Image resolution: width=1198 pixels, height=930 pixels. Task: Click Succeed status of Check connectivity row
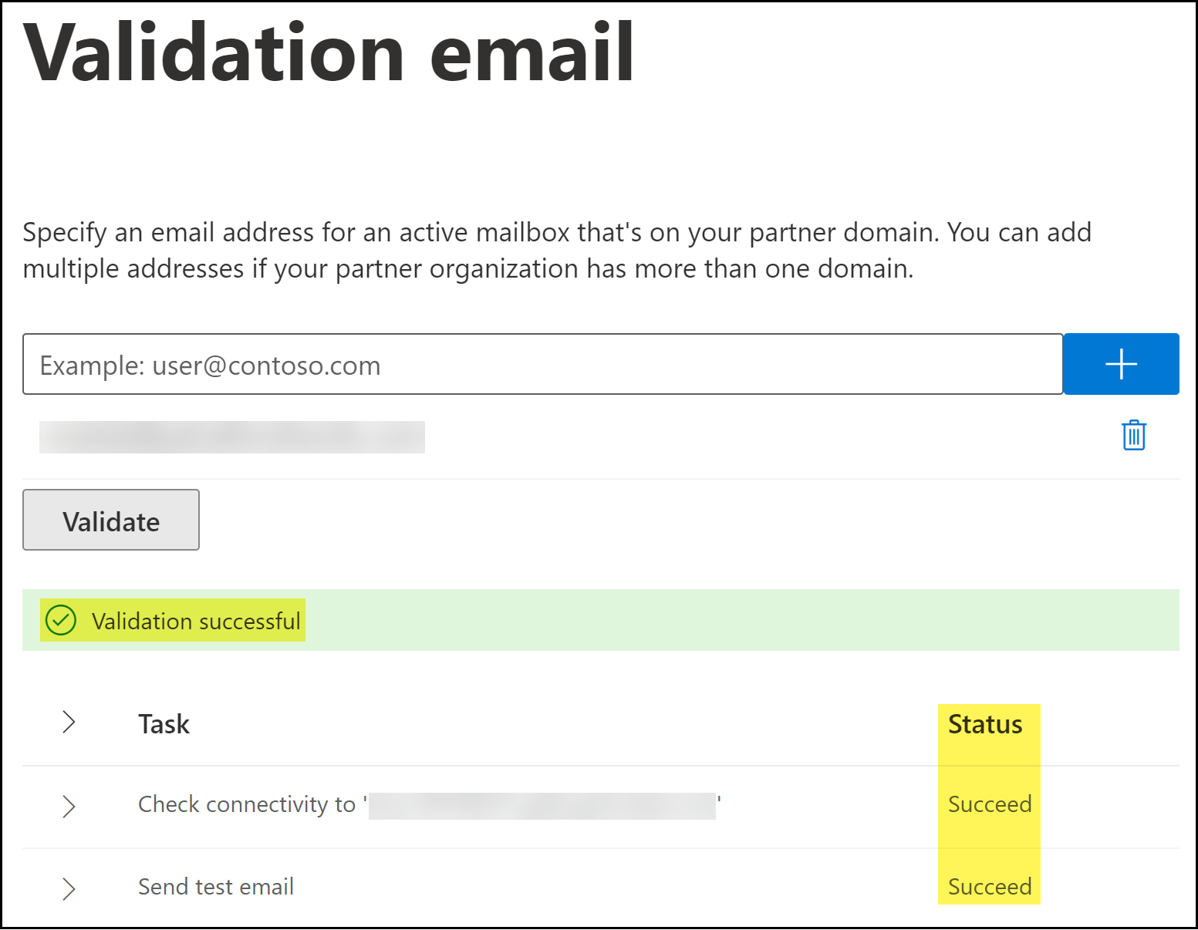(x=990, y=804)
